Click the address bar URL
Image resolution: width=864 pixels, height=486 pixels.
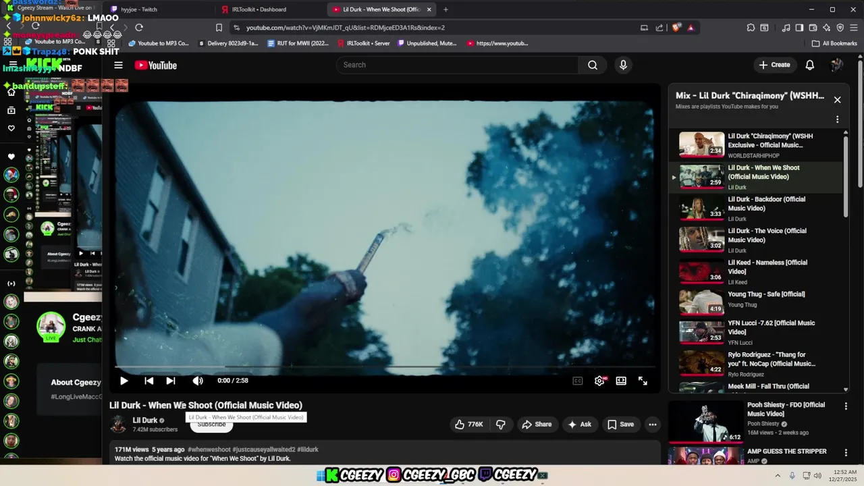click(345, 28)
